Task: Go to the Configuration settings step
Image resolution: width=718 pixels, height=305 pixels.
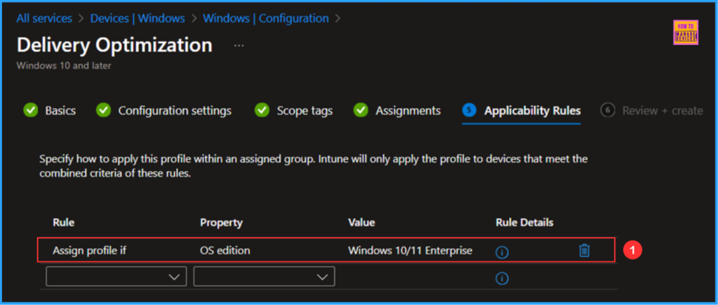Action: [175, 111]
